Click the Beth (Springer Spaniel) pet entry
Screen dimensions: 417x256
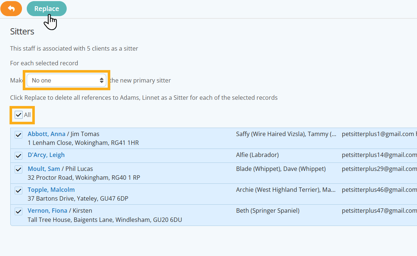(268, 211)
